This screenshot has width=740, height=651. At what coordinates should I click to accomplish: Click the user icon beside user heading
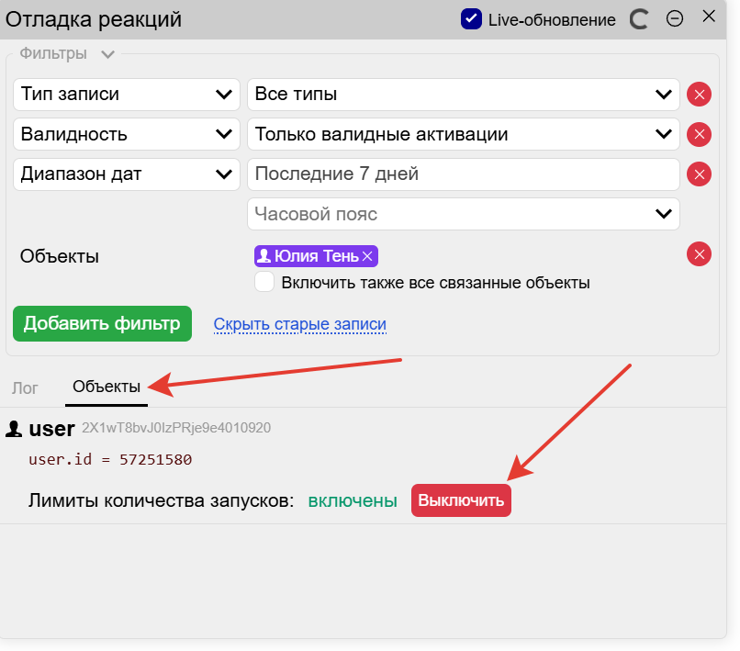click(14, 429)
